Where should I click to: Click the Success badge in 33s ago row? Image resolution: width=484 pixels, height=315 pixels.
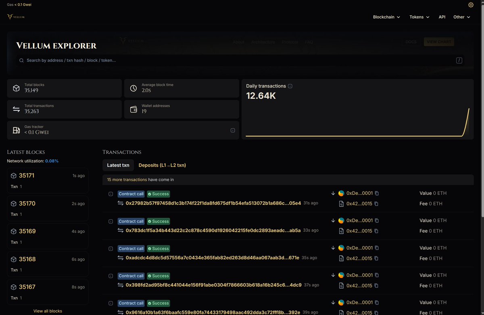(158, 221)
